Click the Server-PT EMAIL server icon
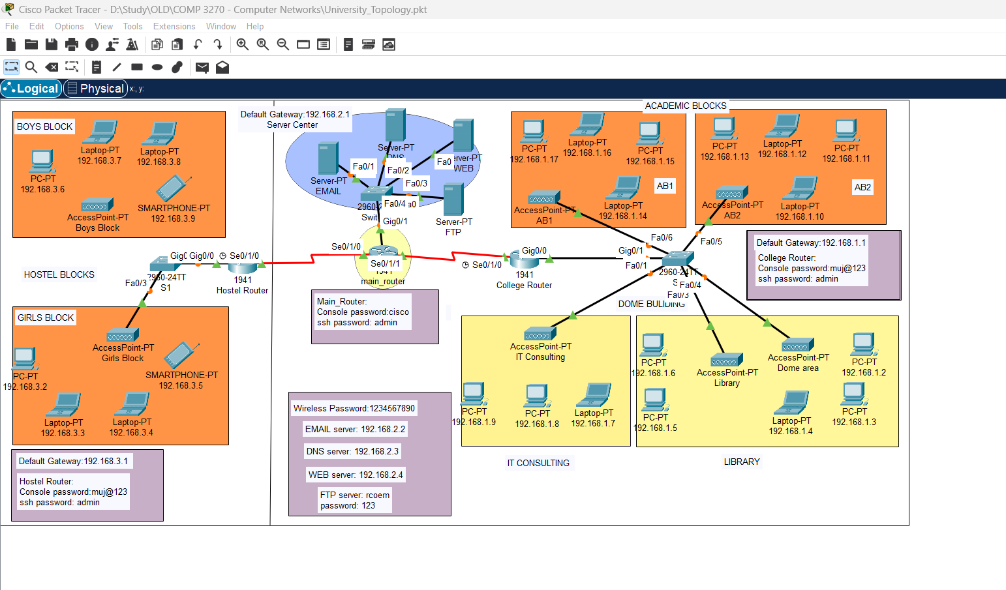Image resolution: width=1006 pixels, height=590 pixels. point(328,158)
